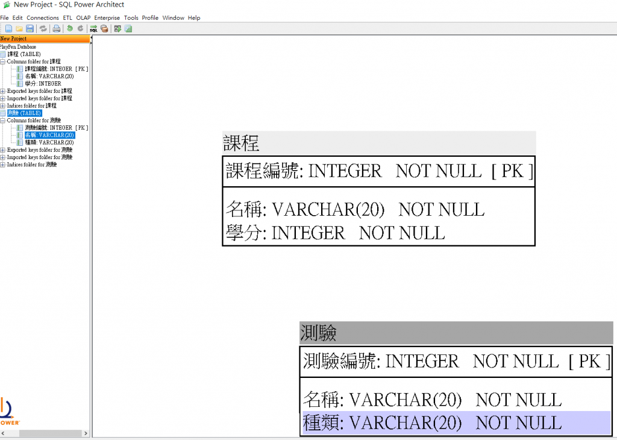Print the diagram using the printer icon
This screenshot has width=617, height=440.
coord(57,29)
